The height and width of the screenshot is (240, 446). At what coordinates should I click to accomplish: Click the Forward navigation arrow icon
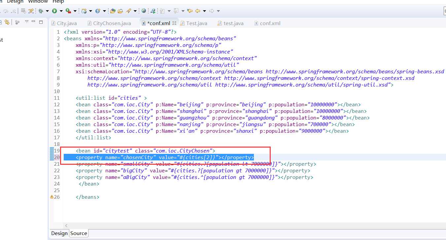(212, 11)
